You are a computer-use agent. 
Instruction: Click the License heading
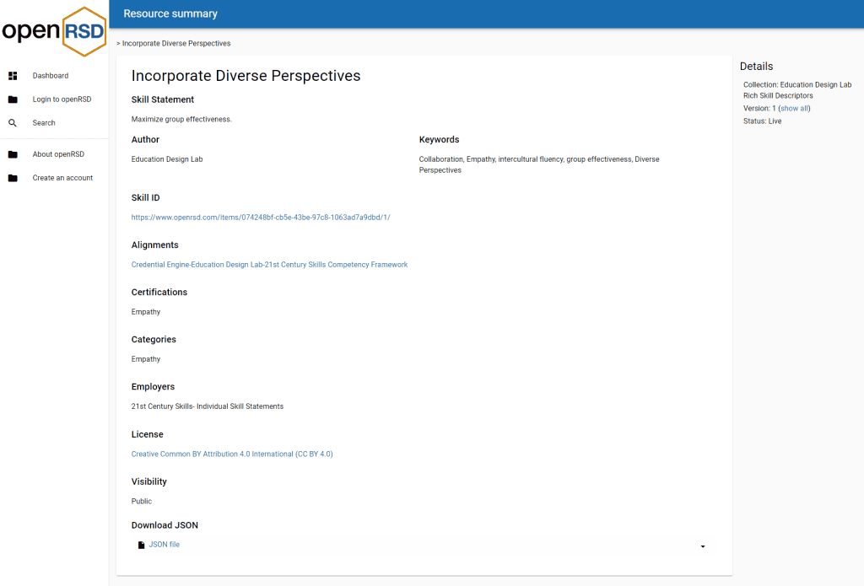click(147, 434)
